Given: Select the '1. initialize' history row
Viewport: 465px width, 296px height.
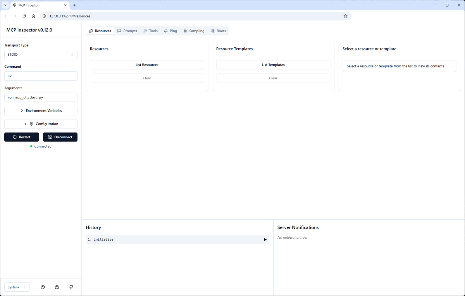Looking at the screenshot, I should tap(177, 239).
